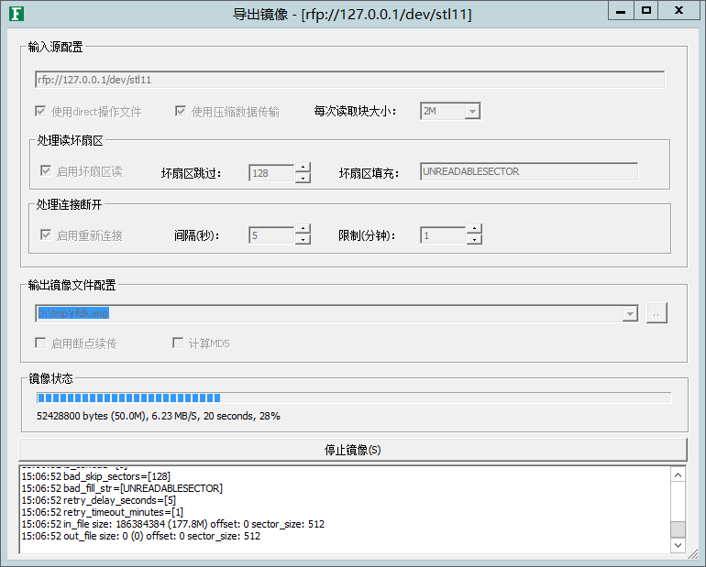The width and height of the screenshot is (706, 567).
Task: Click the UNREADABLESECTOR fill text field
Action: coord(528,172)
